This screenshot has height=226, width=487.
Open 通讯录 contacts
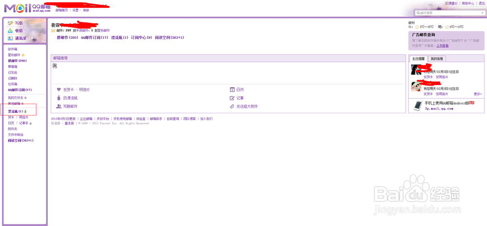[20, 38]
